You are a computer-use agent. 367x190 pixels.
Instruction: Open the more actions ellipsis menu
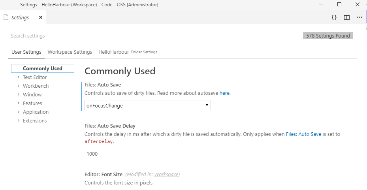(359, 17)
